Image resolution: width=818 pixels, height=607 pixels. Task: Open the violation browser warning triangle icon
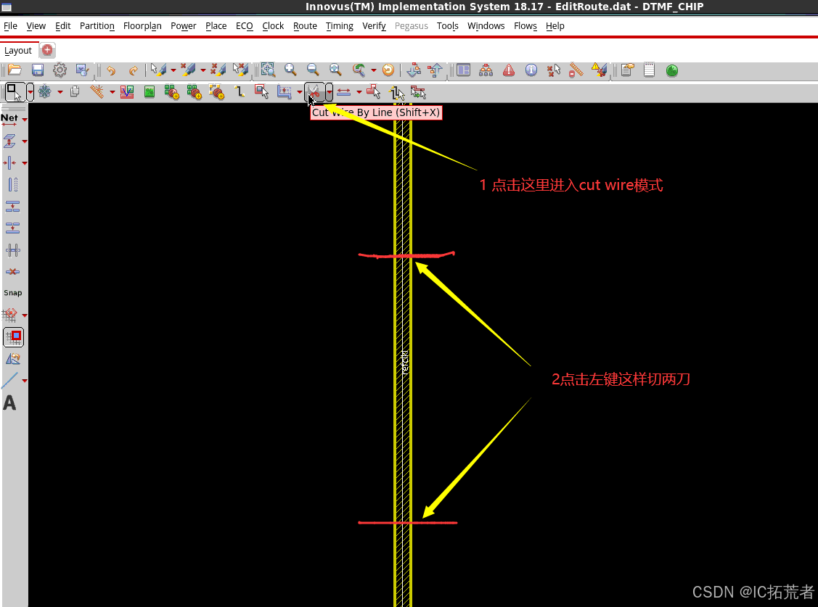click(x=509, y=70)
